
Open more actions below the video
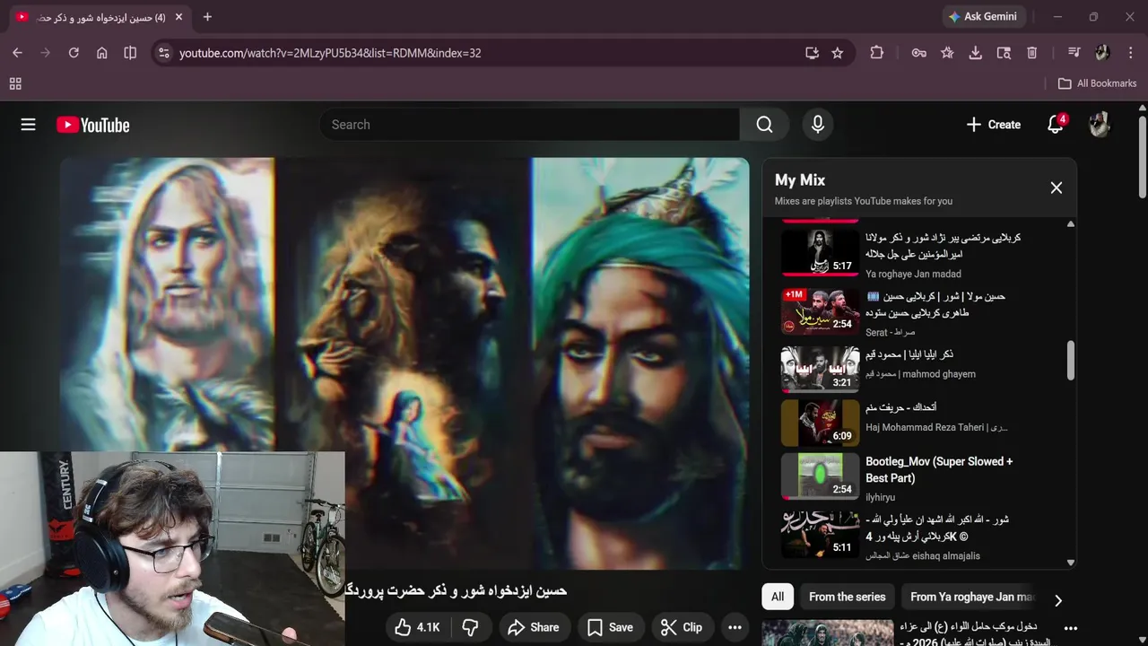735,627
